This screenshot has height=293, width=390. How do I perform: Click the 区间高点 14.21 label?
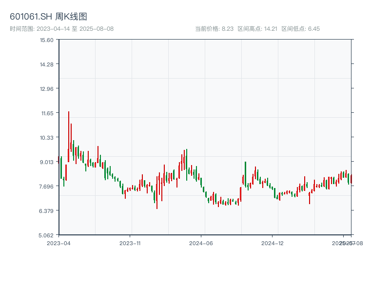[x=257, y=29]
